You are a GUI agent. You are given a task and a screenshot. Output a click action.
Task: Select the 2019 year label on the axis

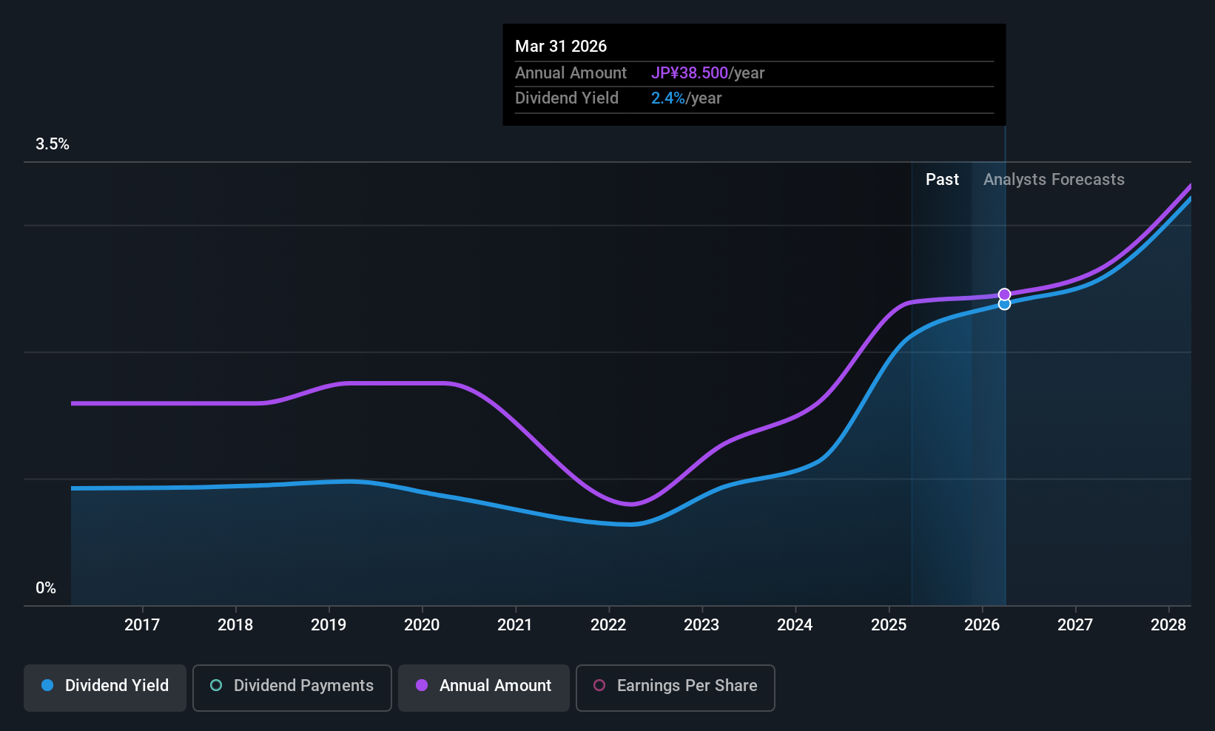tap(329, 625)
